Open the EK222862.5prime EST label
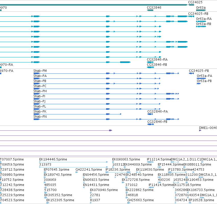Screen dimensions: 217x204 (x=139, y=190)
